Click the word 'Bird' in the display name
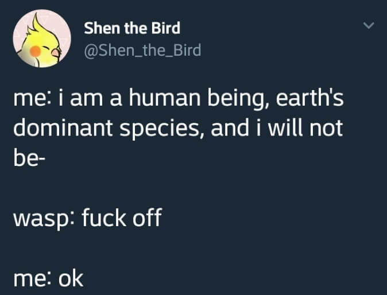 [x=165, y=28]
